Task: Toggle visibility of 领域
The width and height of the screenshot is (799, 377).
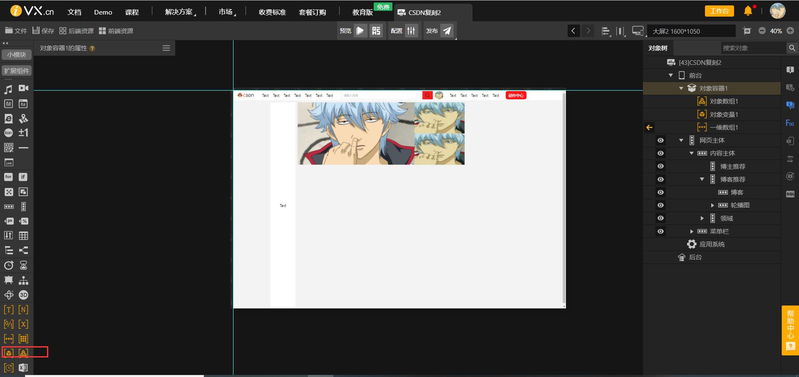Action: tap(660, 218)
